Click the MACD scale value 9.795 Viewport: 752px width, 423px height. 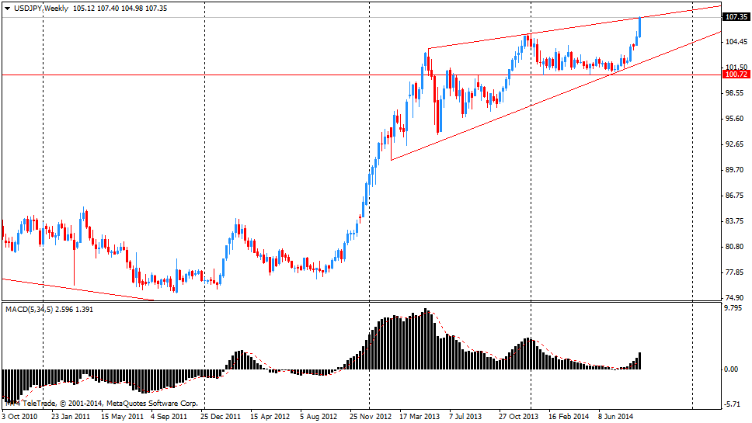pos(734,308)
